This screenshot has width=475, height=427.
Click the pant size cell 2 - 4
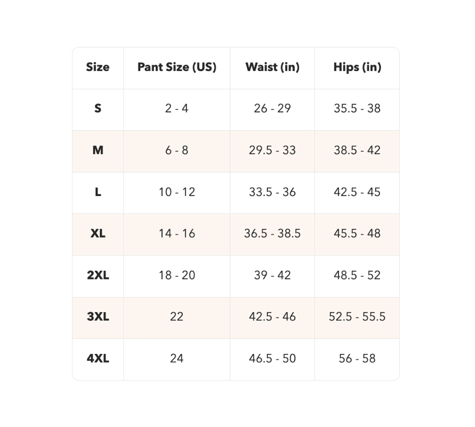pos(177,108)
